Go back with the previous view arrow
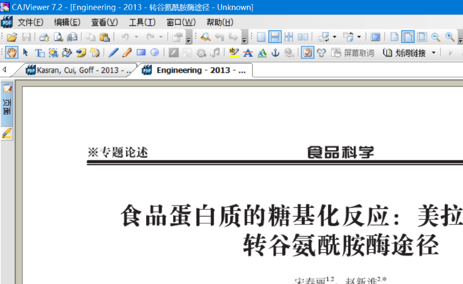This screenshot has height=284, width=463. click(x=219, y=37)
